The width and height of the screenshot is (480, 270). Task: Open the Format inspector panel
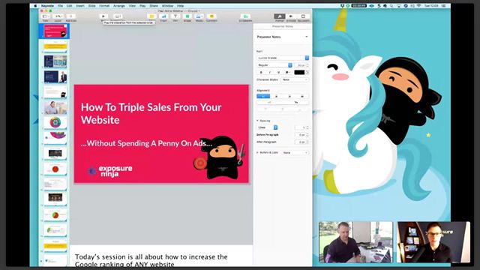[x=280, y=16]
